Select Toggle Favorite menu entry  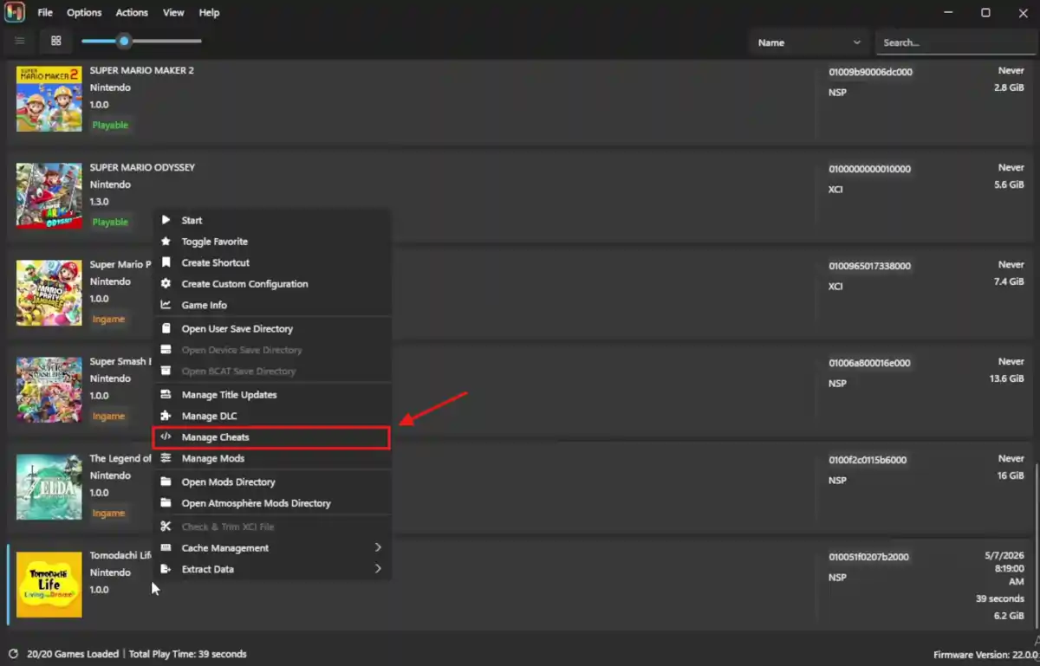(x=271, y=242)
